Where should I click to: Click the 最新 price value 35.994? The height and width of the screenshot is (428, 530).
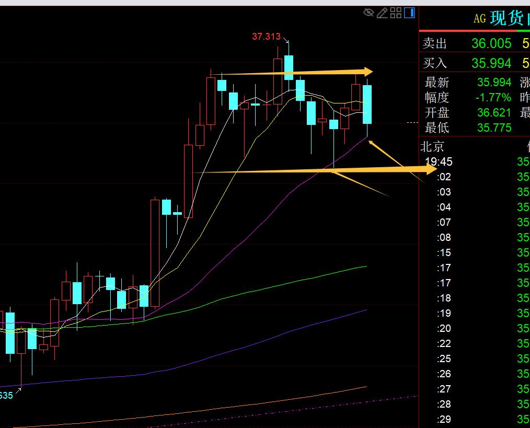point(494,82)
